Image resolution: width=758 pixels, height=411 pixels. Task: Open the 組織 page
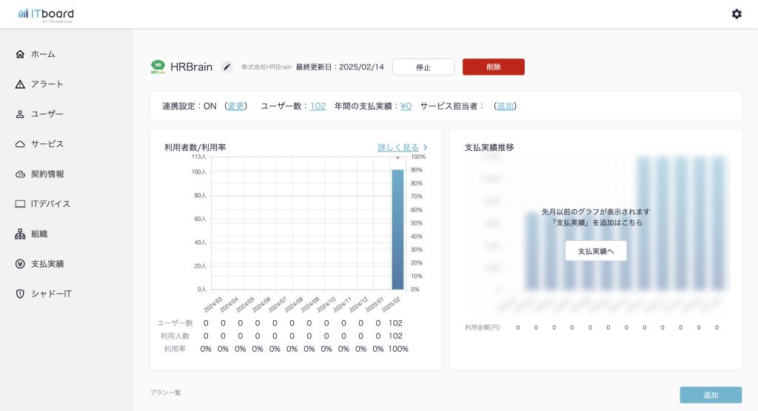[38, 234]
